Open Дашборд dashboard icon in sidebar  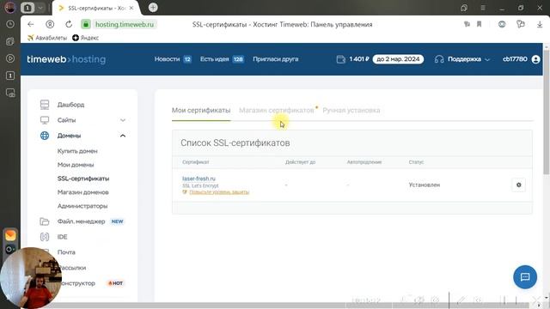[45, 105]
